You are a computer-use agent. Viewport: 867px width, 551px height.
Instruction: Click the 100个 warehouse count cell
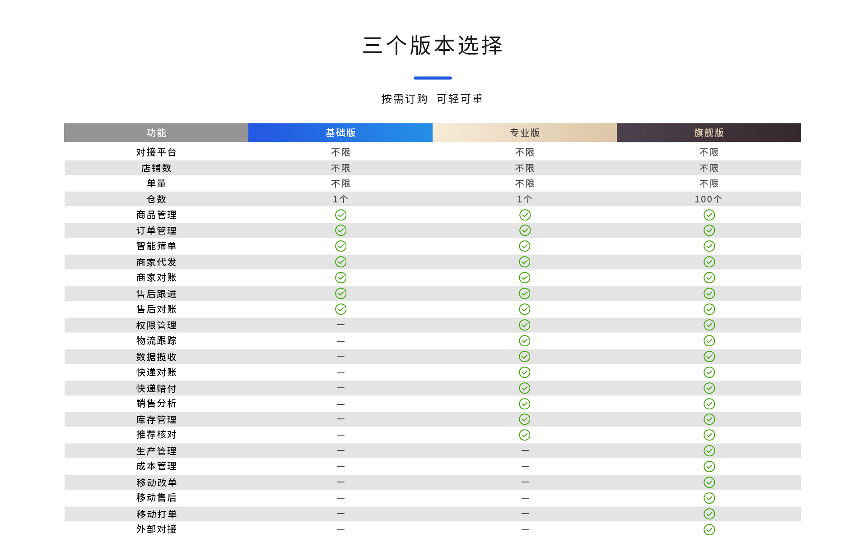(708, 199)
